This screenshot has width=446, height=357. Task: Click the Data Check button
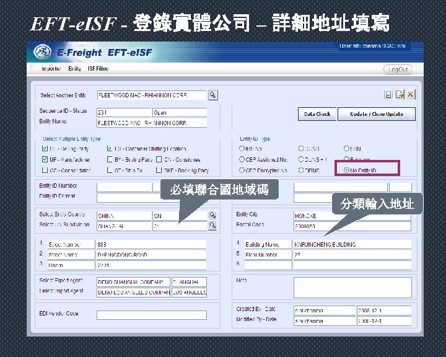[x=317, y=114]
